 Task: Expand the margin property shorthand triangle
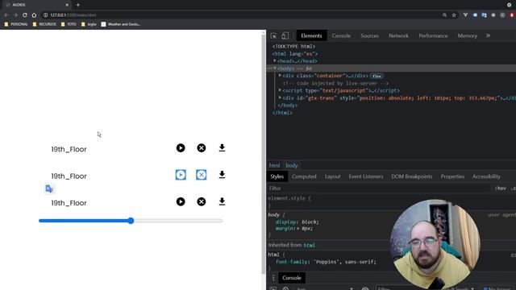[x=298, y=228]
